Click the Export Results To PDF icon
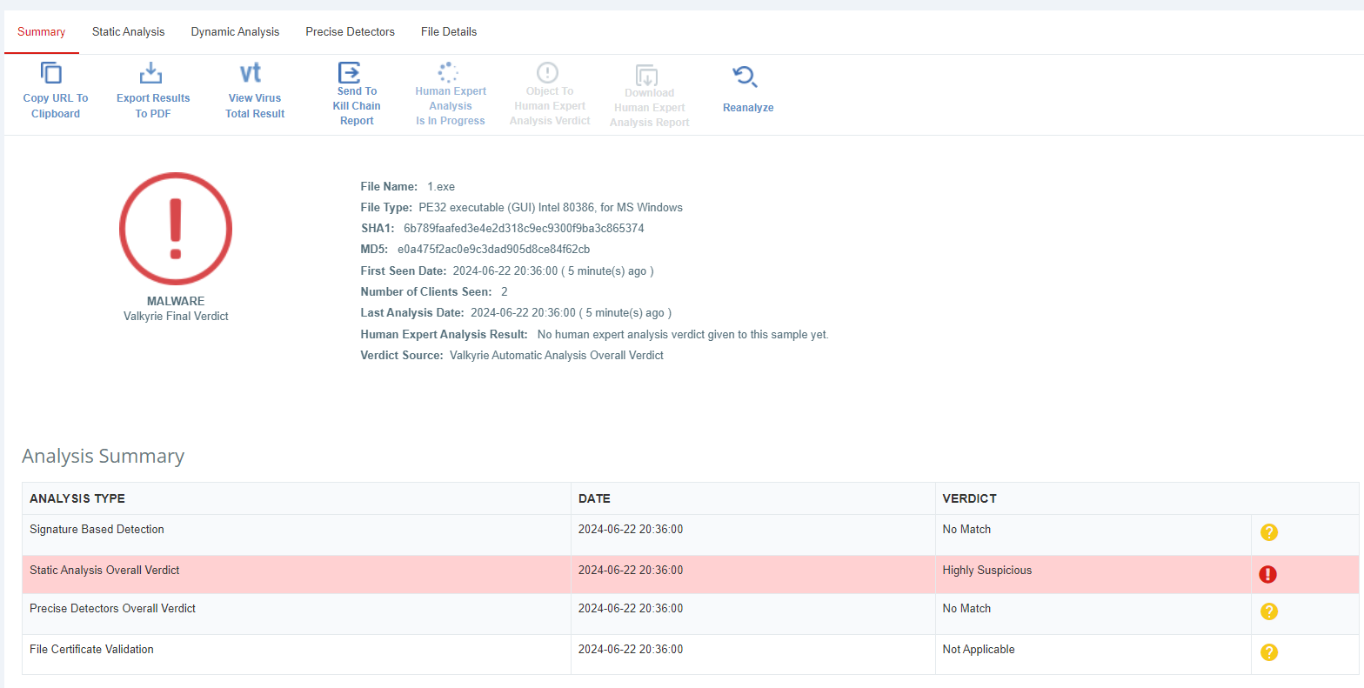This screenshot has height=688, width=1364. (151, 73)
